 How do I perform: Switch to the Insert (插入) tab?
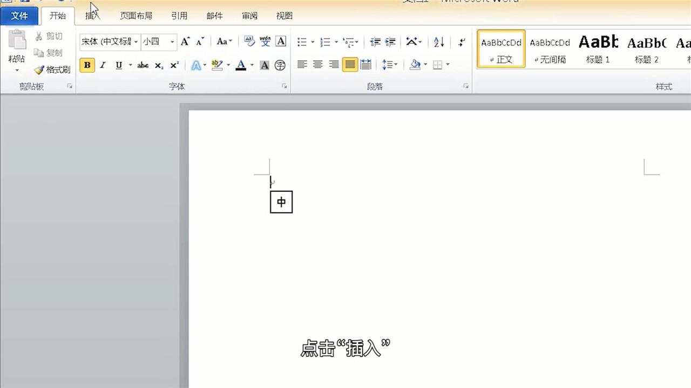click(93, 16)
